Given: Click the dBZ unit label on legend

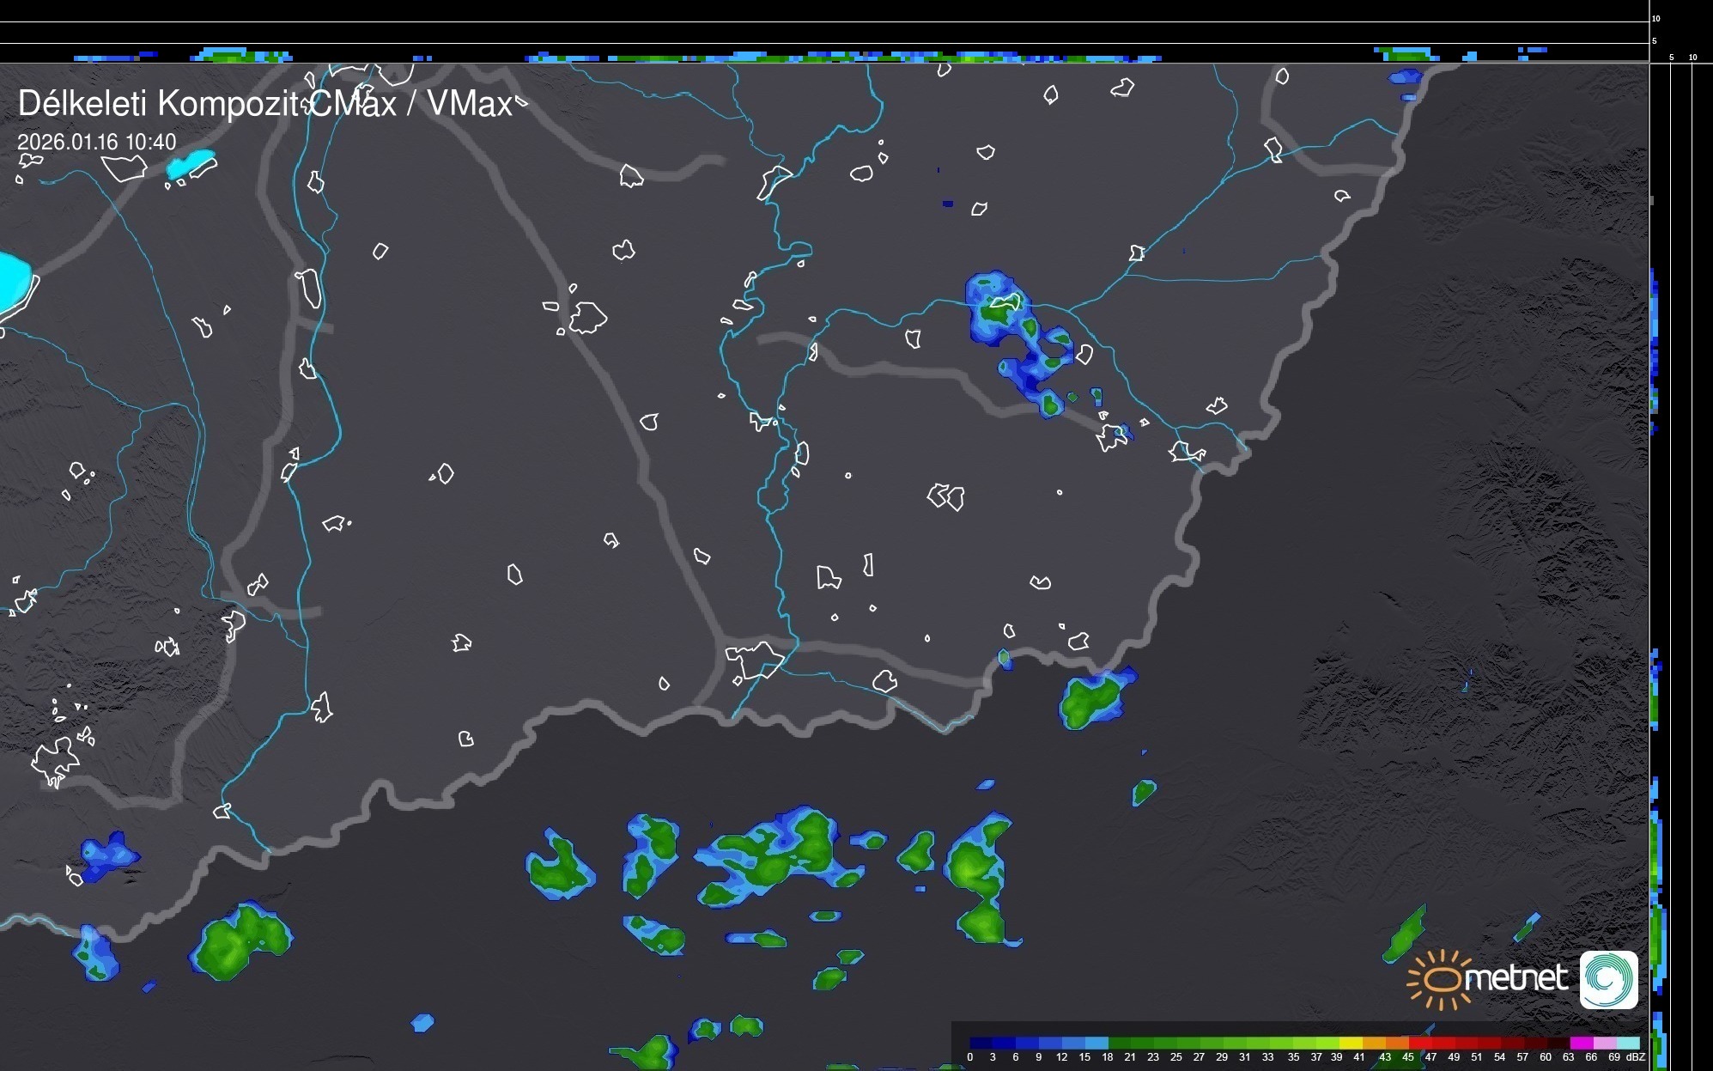Looking at the screenshot, I should 1635,1057.
